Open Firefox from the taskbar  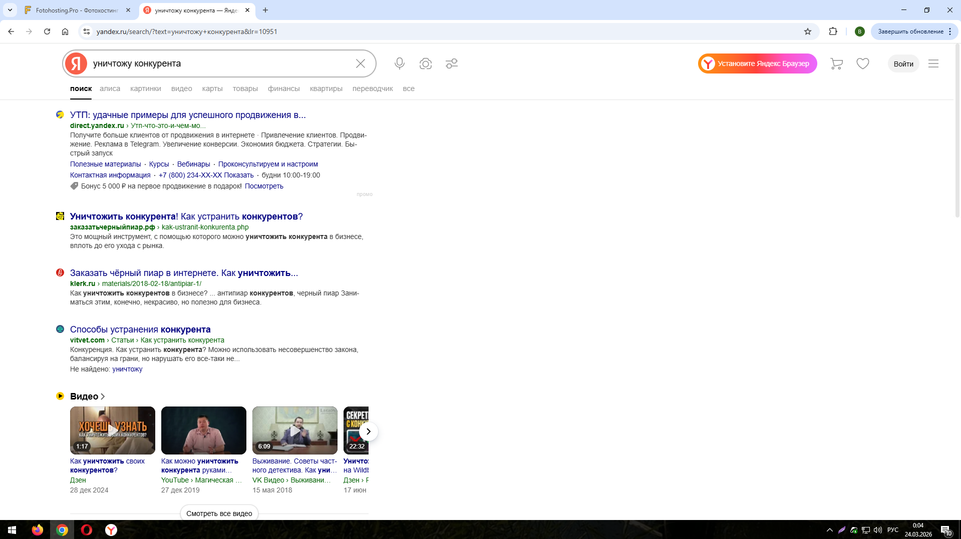(x=38, y=530)
